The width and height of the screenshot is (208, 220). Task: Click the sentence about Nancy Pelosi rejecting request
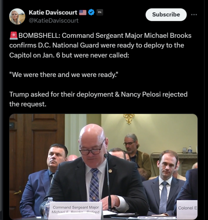[x=98, y=99]
